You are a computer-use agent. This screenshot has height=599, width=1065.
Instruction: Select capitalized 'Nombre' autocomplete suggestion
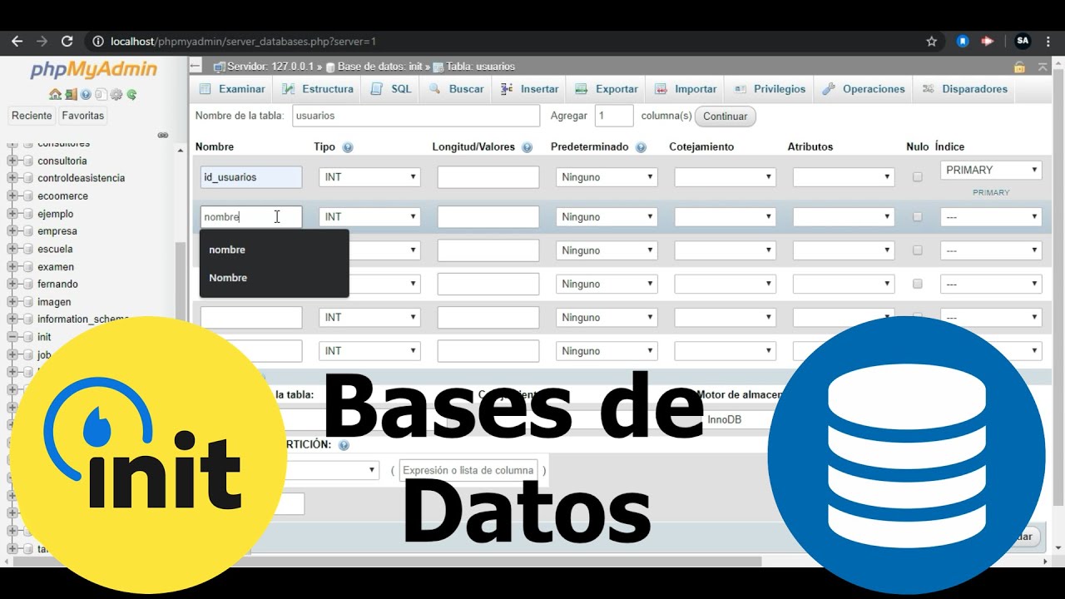[275, 278]
